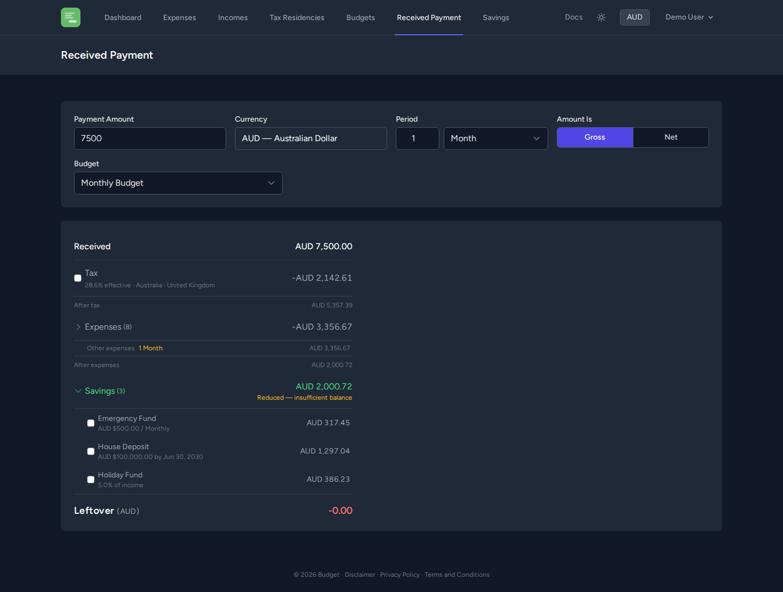Toggle the Holiday Fund checkbox
This screenshot has height=592, width=783.
pos(91,480)
